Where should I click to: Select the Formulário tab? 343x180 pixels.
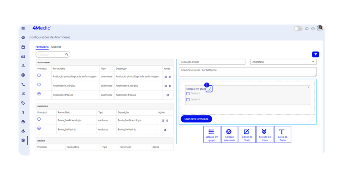[x=42, y=47]
